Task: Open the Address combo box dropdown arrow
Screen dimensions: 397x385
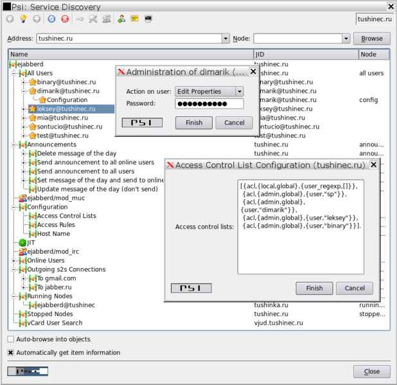Action: 225,39
